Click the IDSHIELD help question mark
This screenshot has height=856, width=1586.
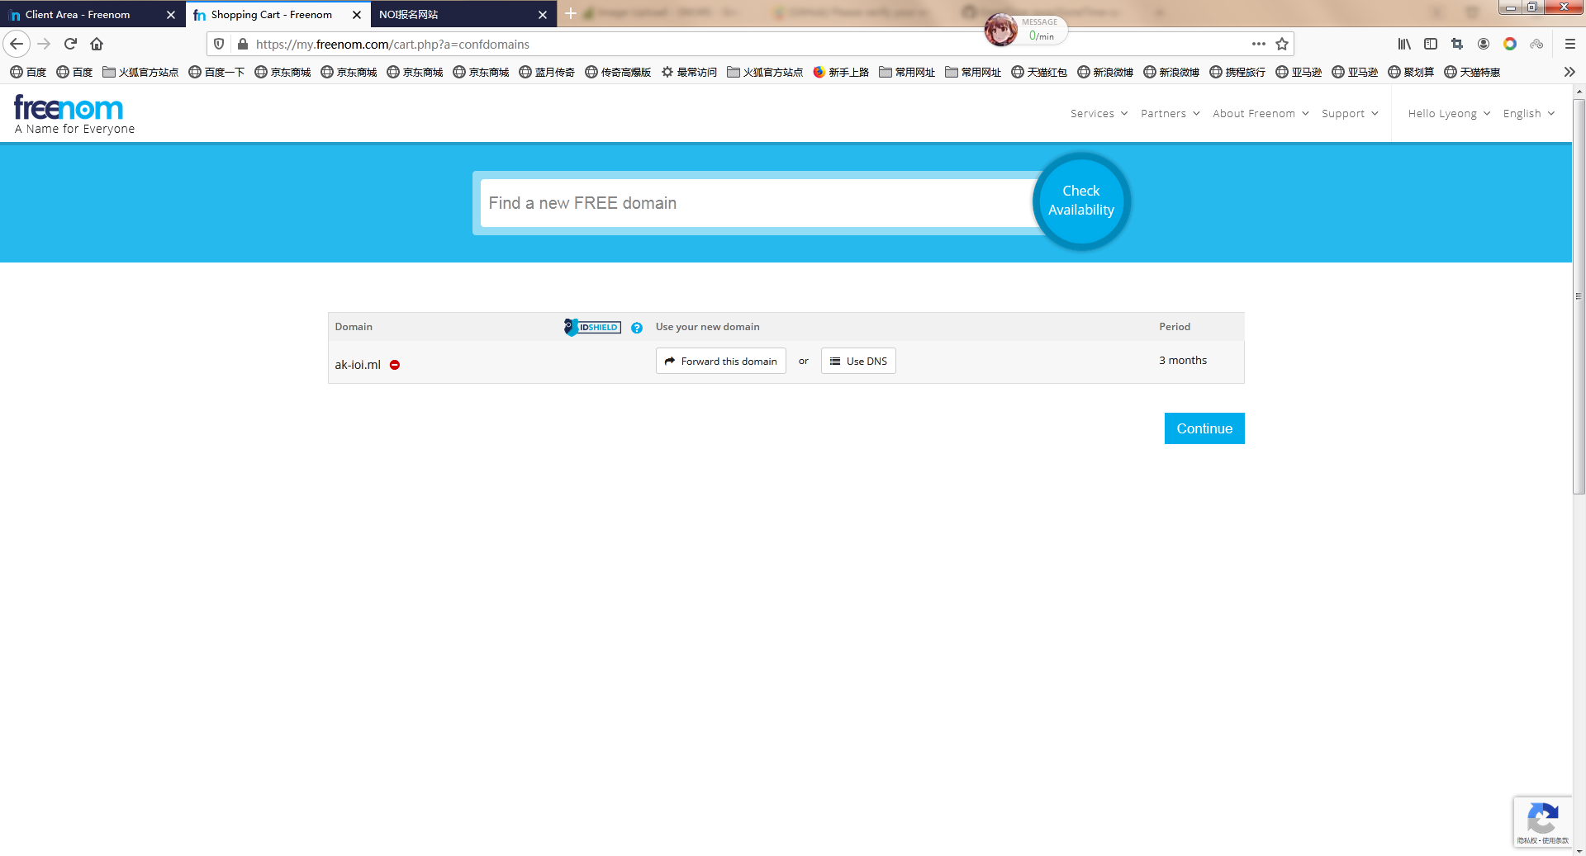point(637,328)
